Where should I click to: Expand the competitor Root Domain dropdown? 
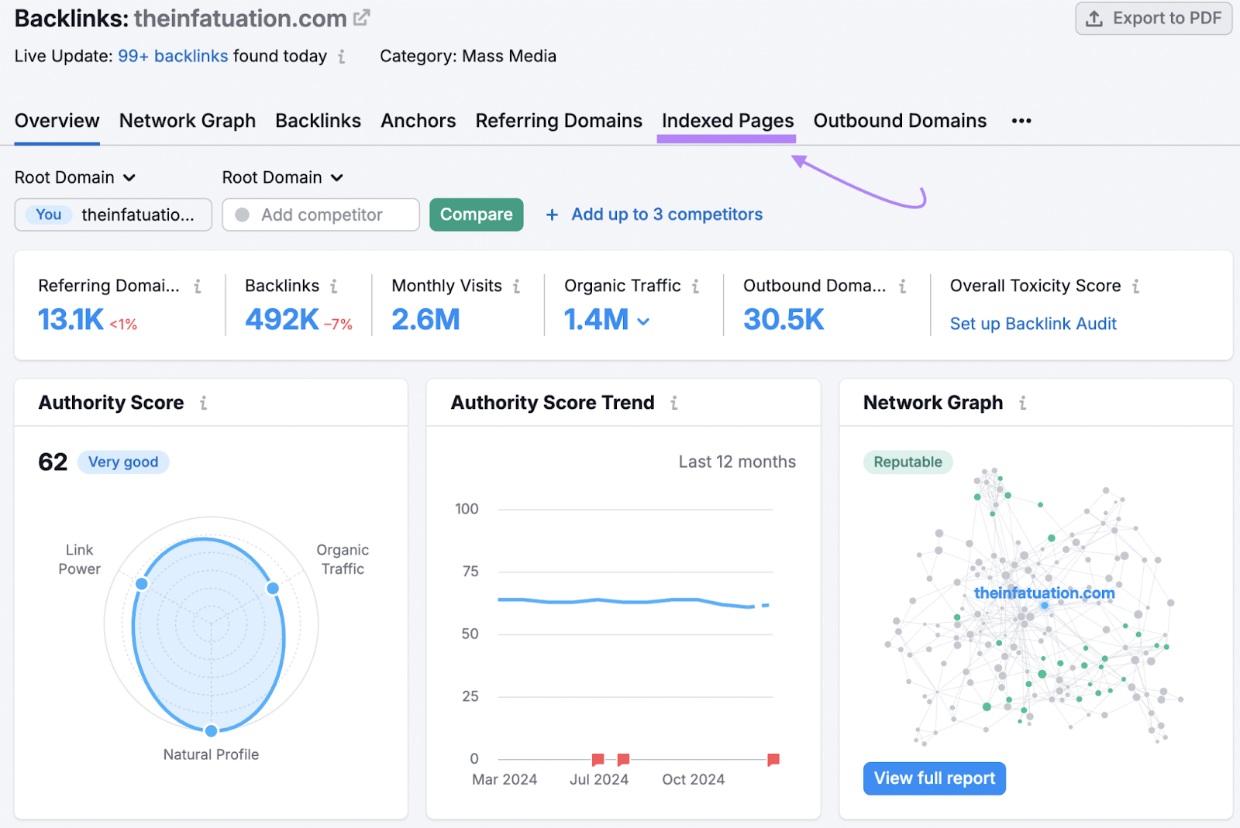coord(282,177)
